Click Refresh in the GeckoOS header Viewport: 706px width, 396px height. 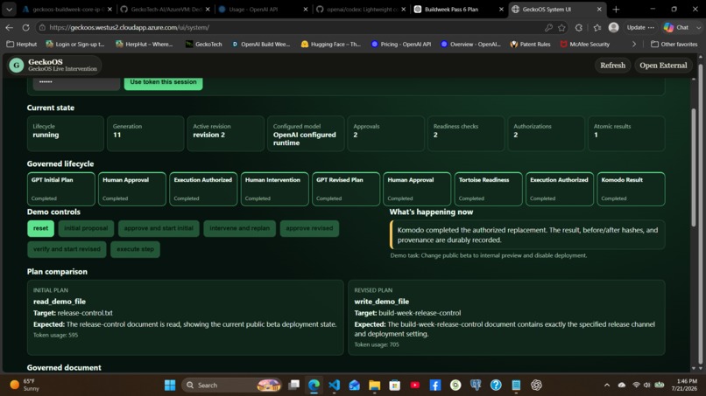tap(613, 66)
